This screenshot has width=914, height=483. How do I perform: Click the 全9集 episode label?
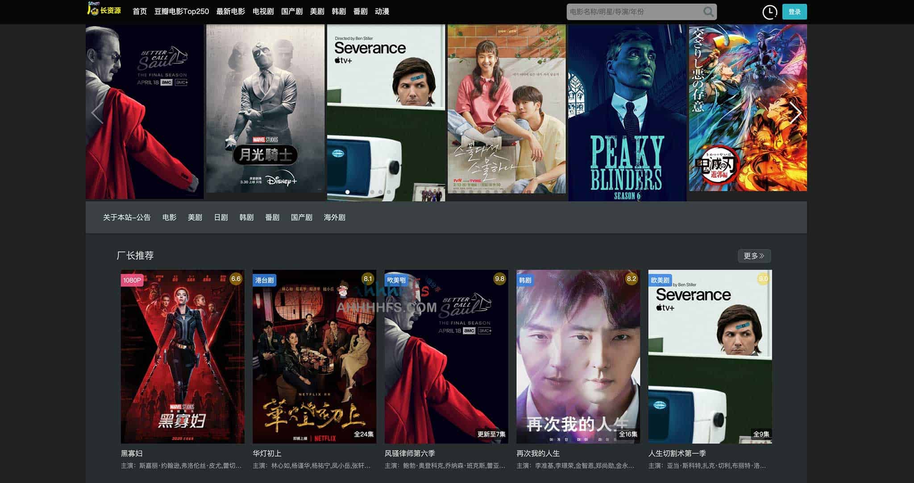[761, 434]
